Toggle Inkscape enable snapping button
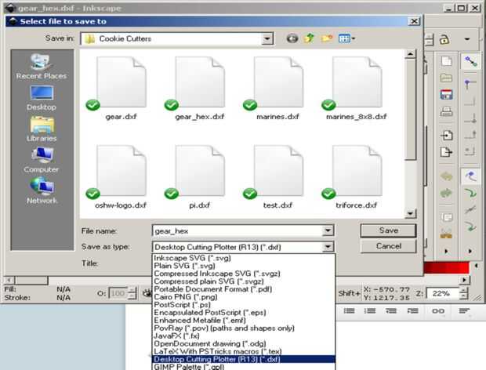 [470, 61]
